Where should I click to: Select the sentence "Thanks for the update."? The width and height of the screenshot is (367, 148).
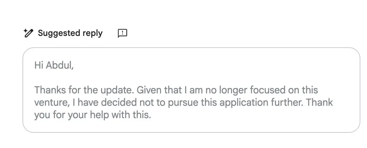pos(85,90)
